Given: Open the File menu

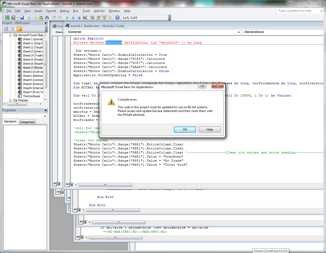Looking at the screenshot, I should 9,11.
